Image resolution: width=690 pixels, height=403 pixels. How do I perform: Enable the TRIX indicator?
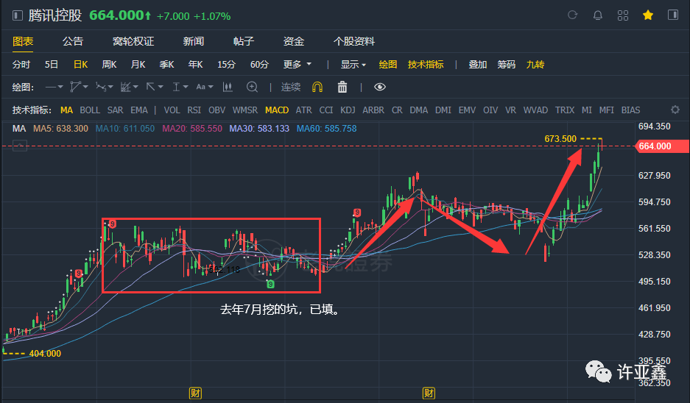(x=565, y=110)
